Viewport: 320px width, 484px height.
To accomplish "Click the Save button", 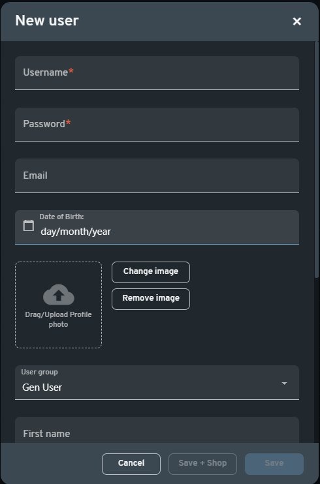I will 274,464.
